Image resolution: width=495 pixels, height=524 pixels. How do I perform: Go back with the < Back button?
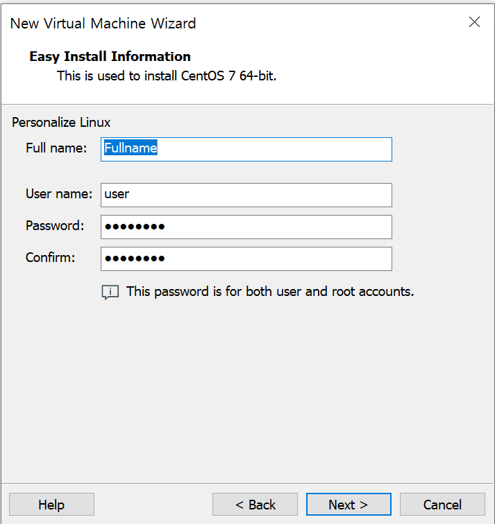(255, 505)
